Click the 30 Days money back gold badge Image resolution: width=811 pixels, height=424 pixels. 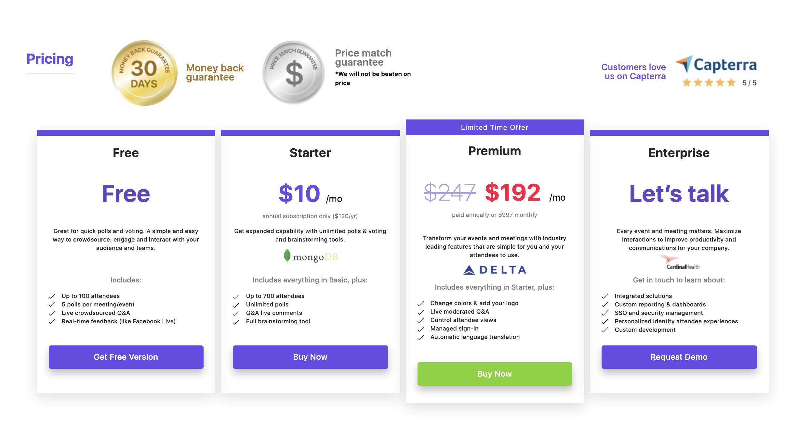144,73
